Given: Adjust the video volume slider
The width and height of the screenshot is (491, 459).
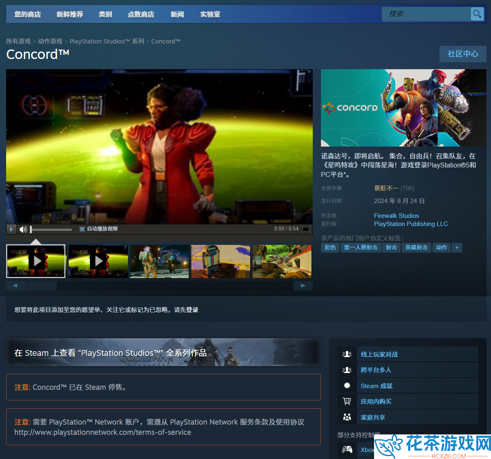Looking at the screenshot, I should (51, 229).
